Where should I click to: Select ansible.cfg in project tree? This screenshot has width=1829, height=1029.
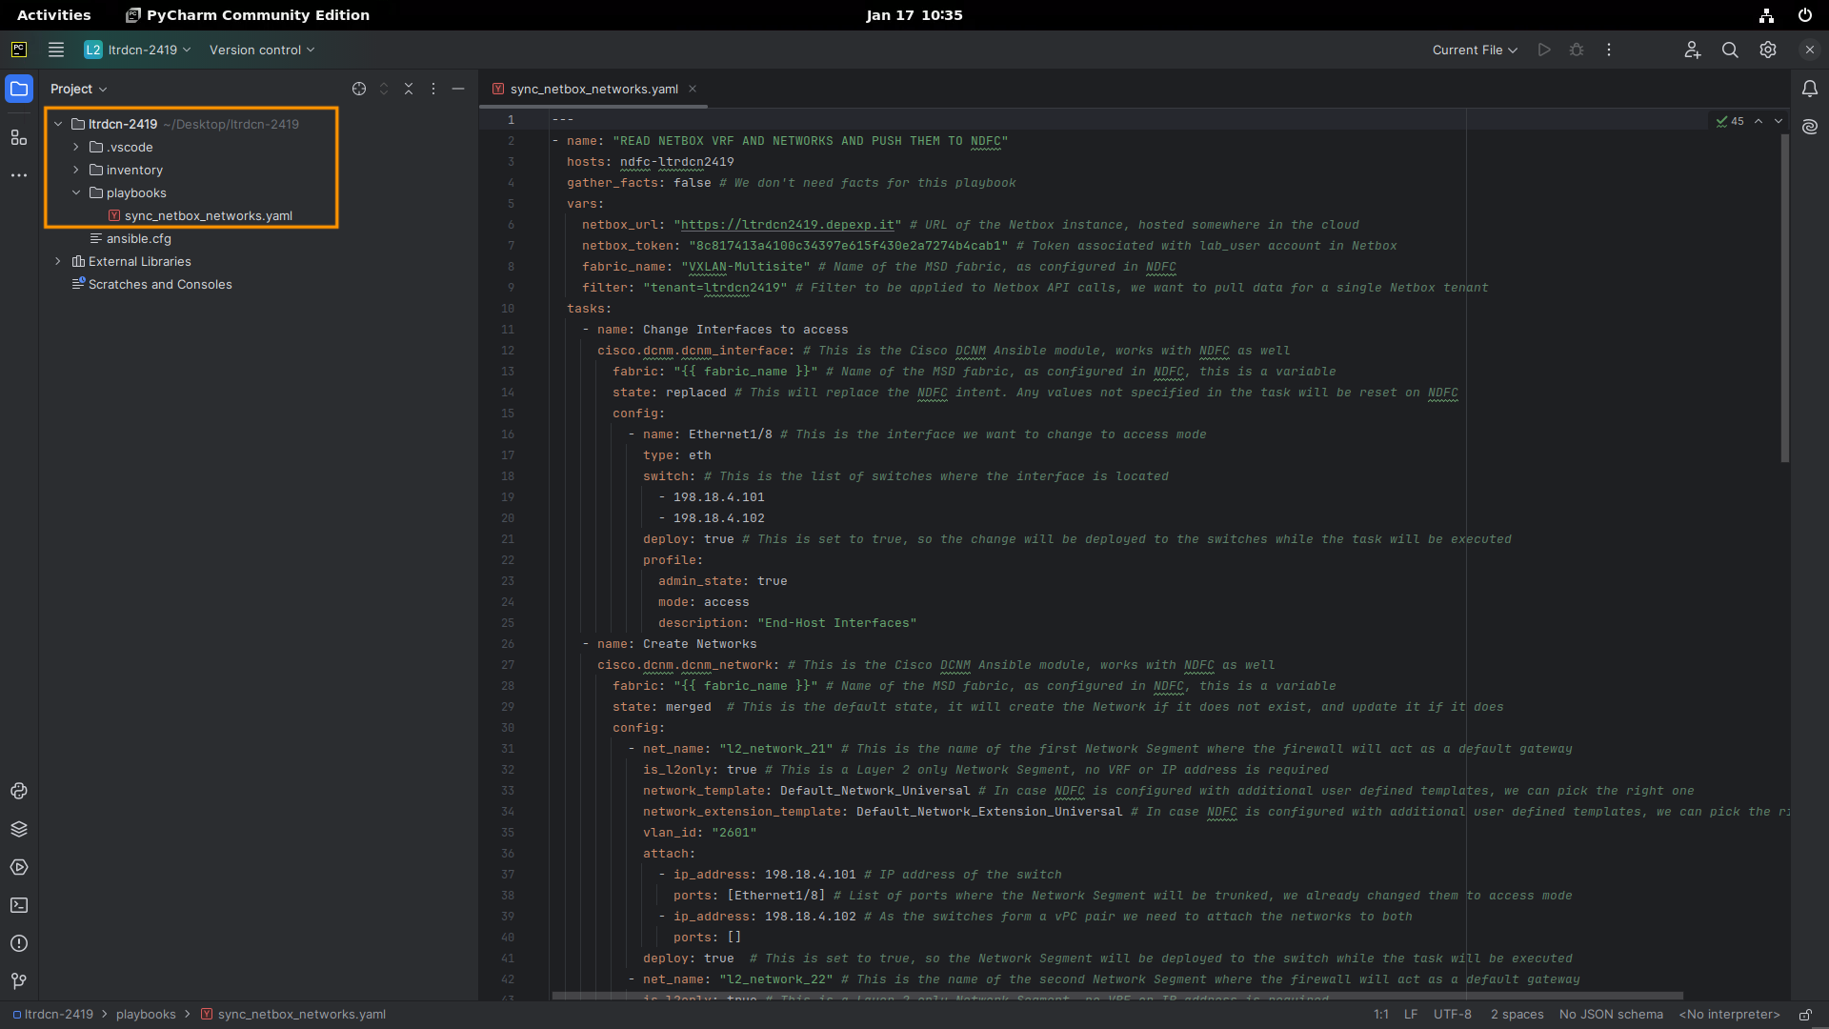138,238
